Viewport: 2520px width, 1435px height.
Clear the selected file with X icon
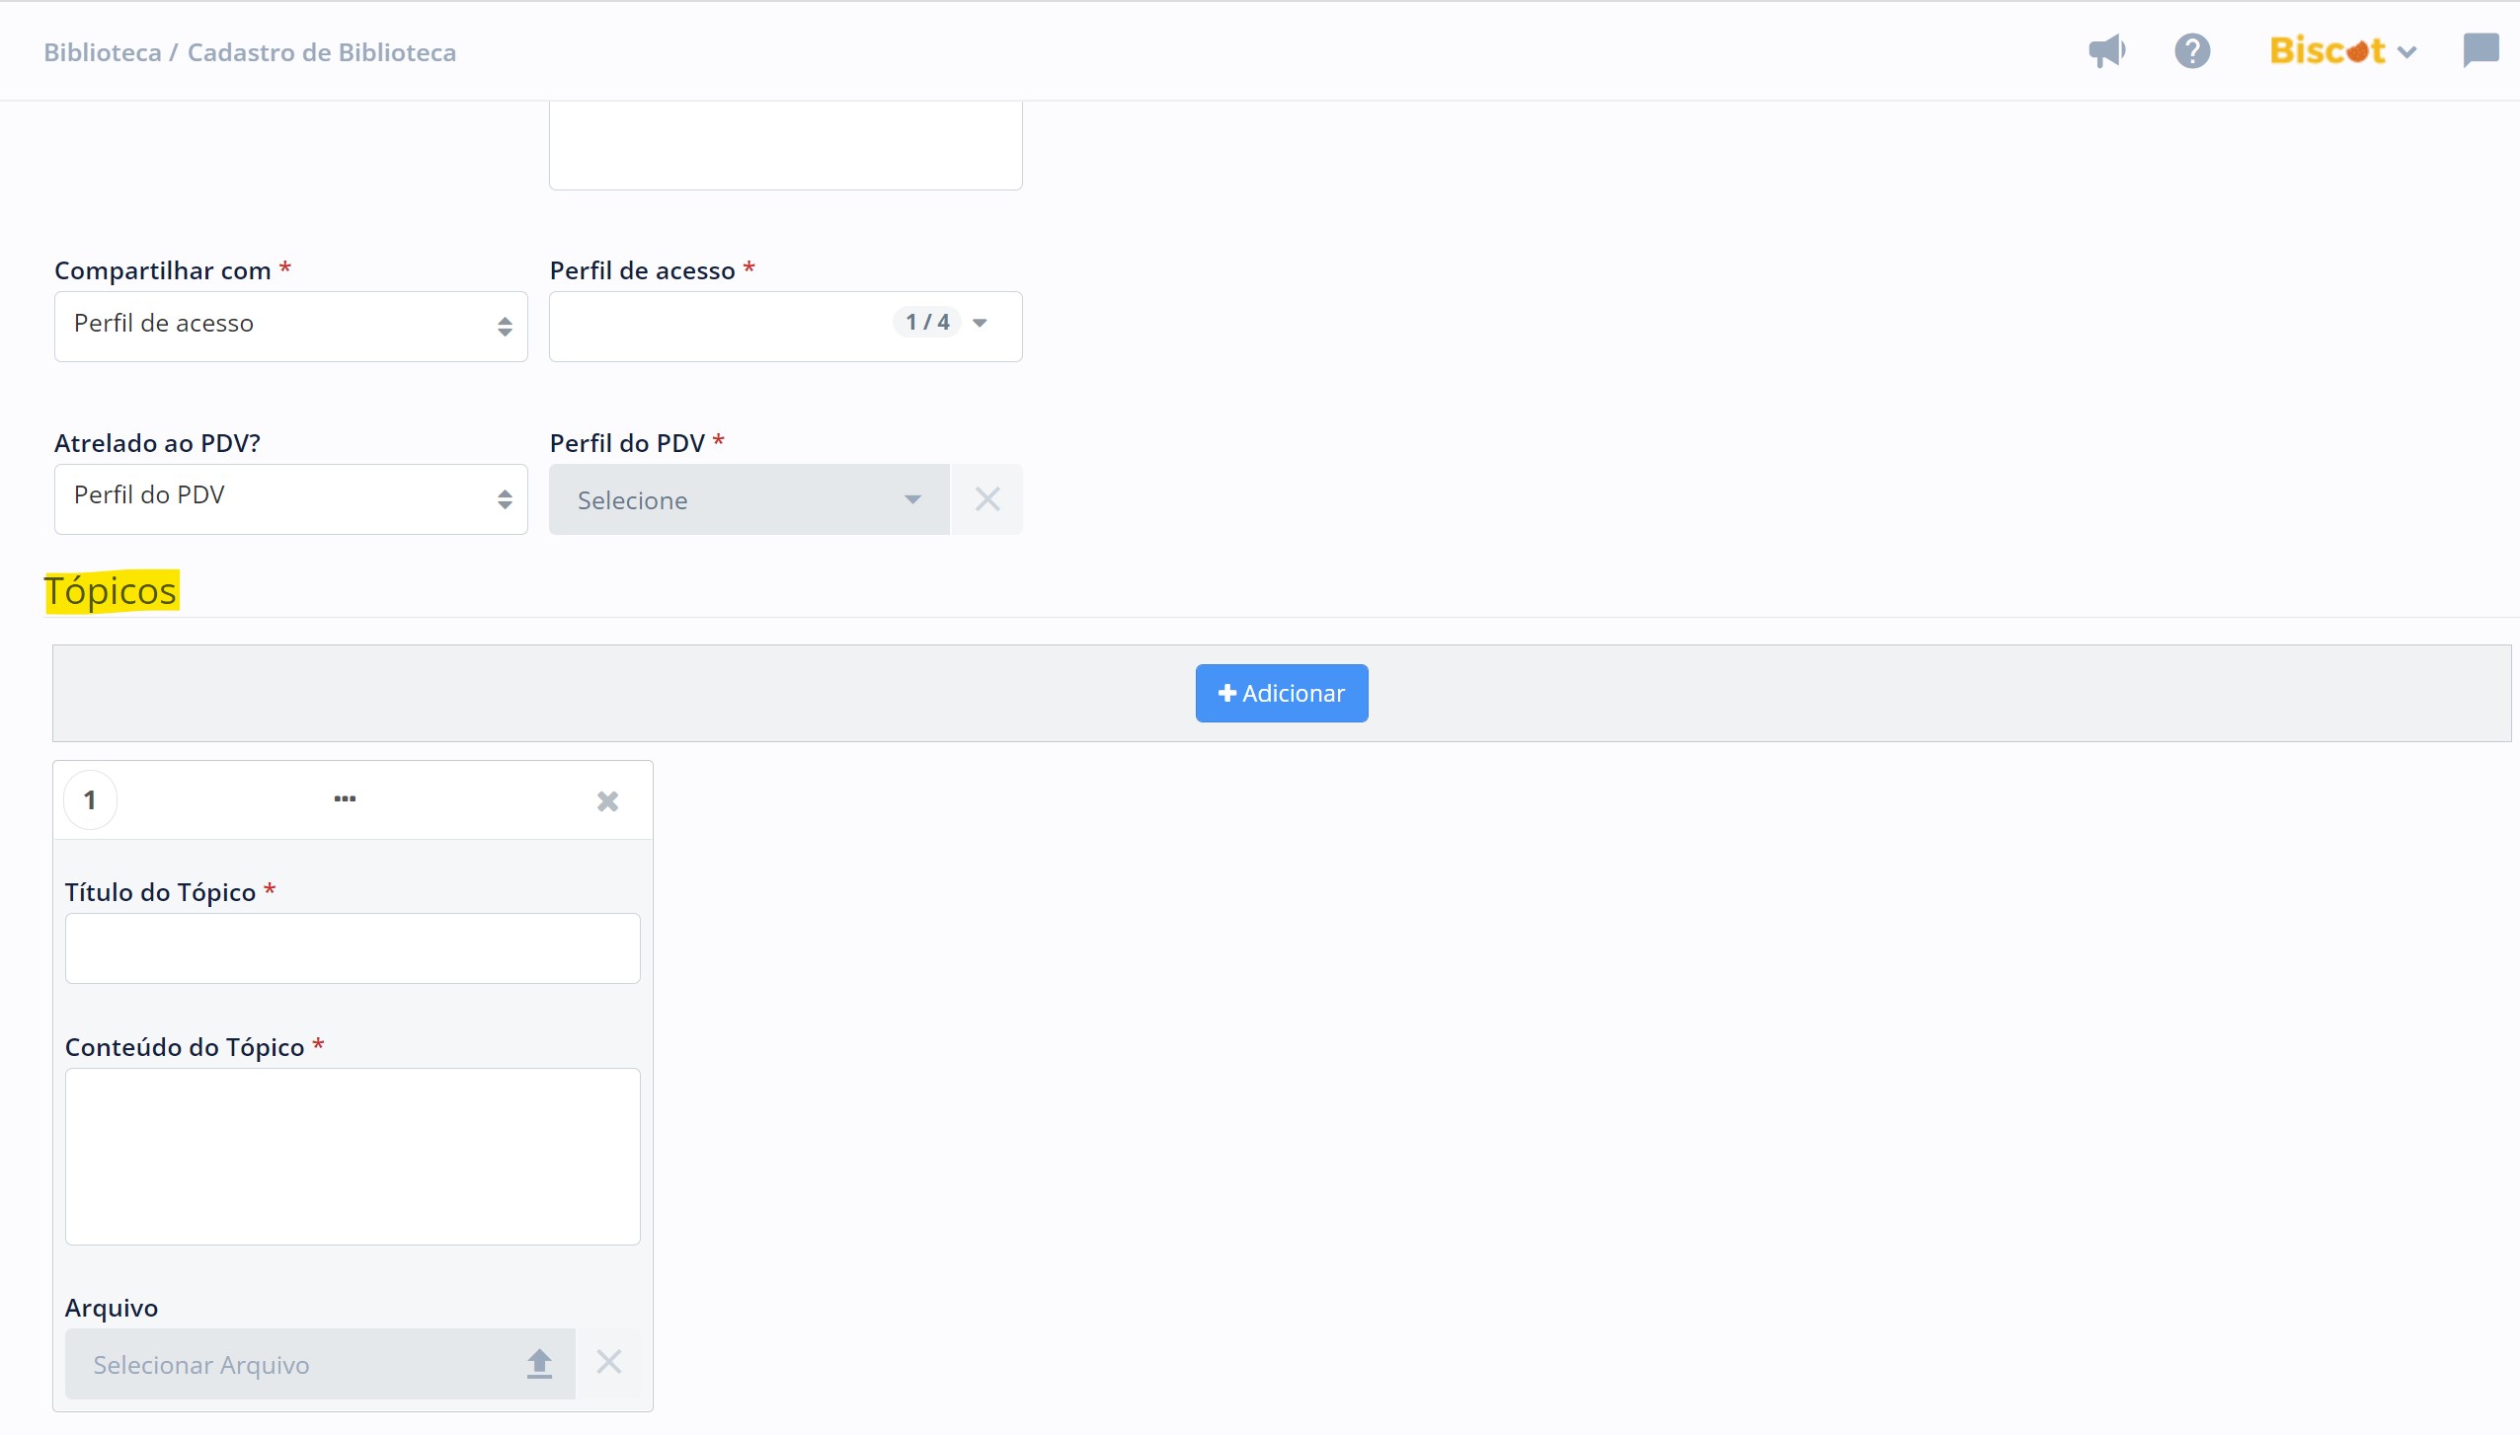tap(609, 1363)
